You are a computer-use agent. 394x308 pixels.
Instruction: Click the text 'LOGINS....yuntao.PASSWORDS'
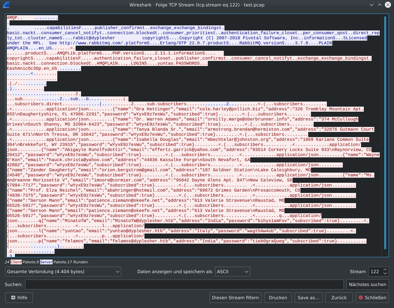click(165, 63)
